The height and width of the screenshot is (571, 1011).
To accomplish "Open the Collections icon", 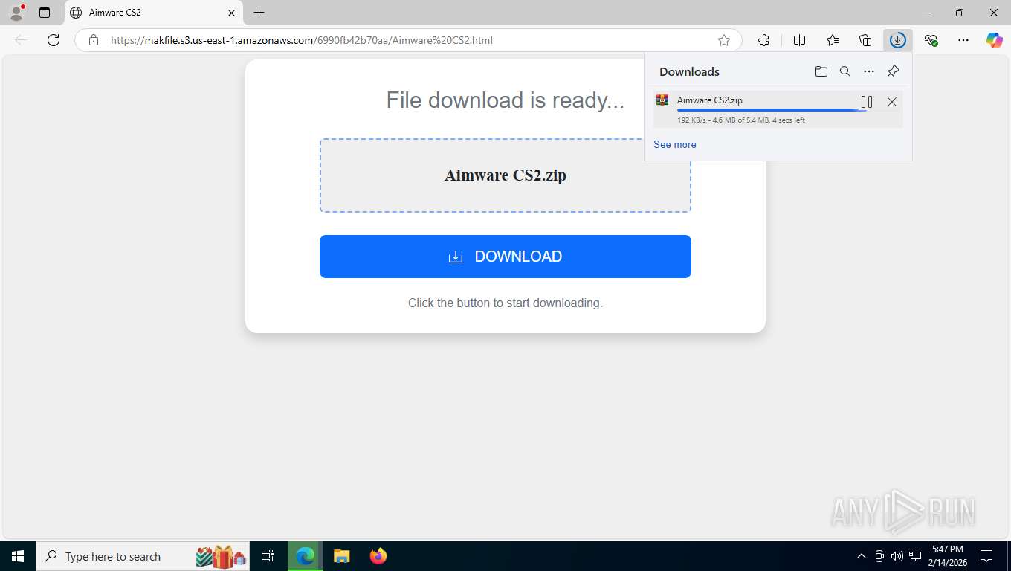I will coord(865,40).
